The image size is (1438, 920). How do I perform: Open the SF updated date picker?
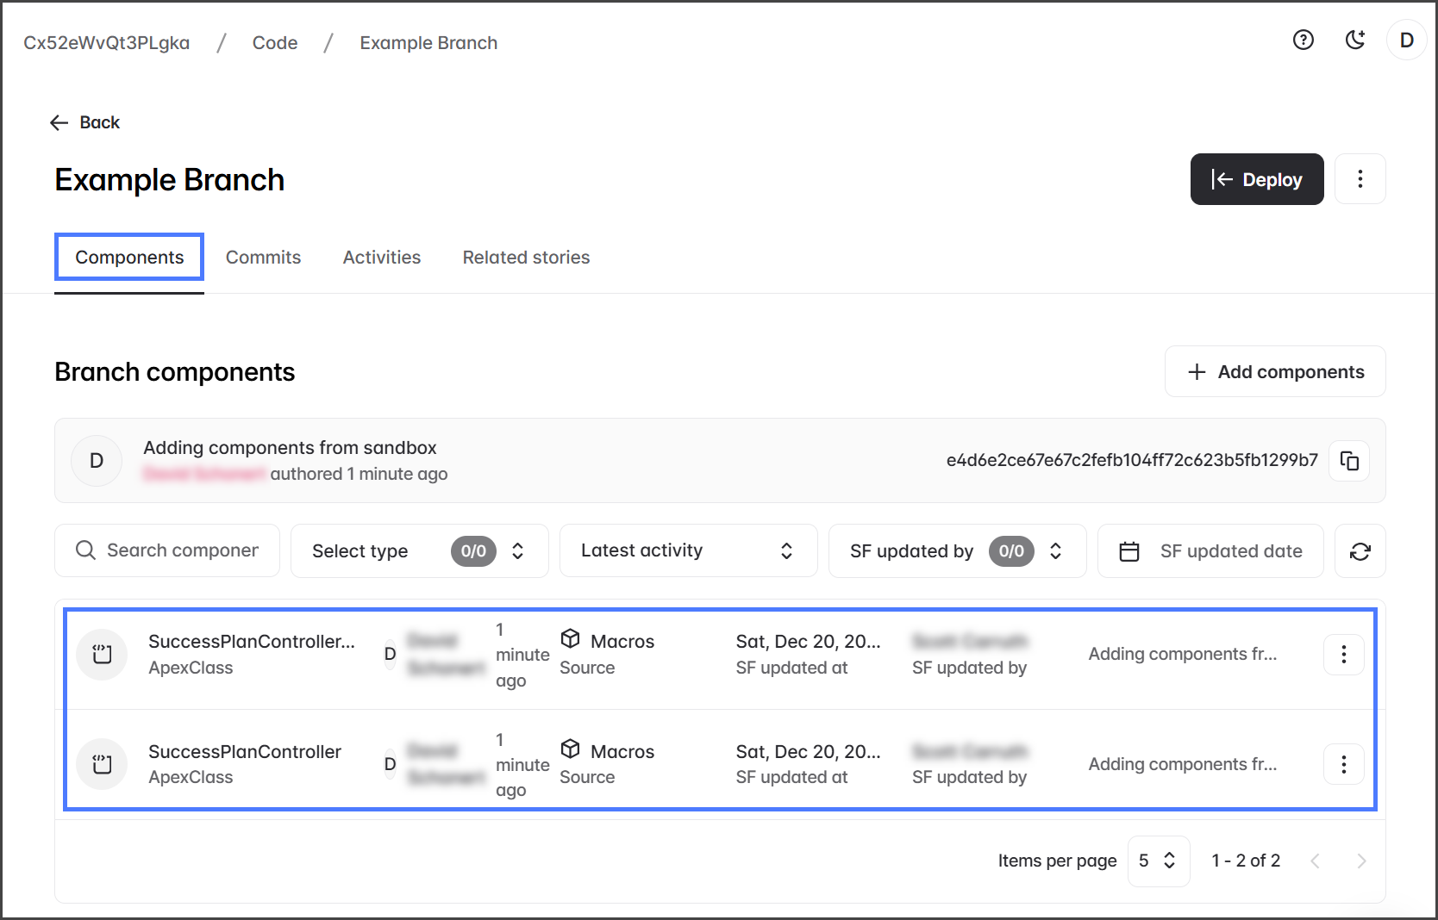click(1210, 550)
